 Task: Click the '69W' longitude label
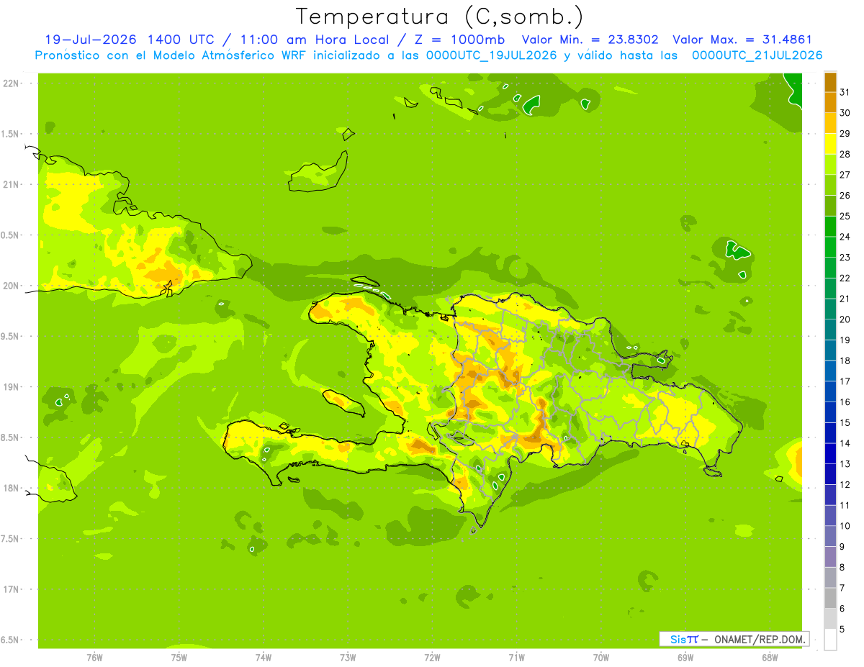[x=685, y=658]
